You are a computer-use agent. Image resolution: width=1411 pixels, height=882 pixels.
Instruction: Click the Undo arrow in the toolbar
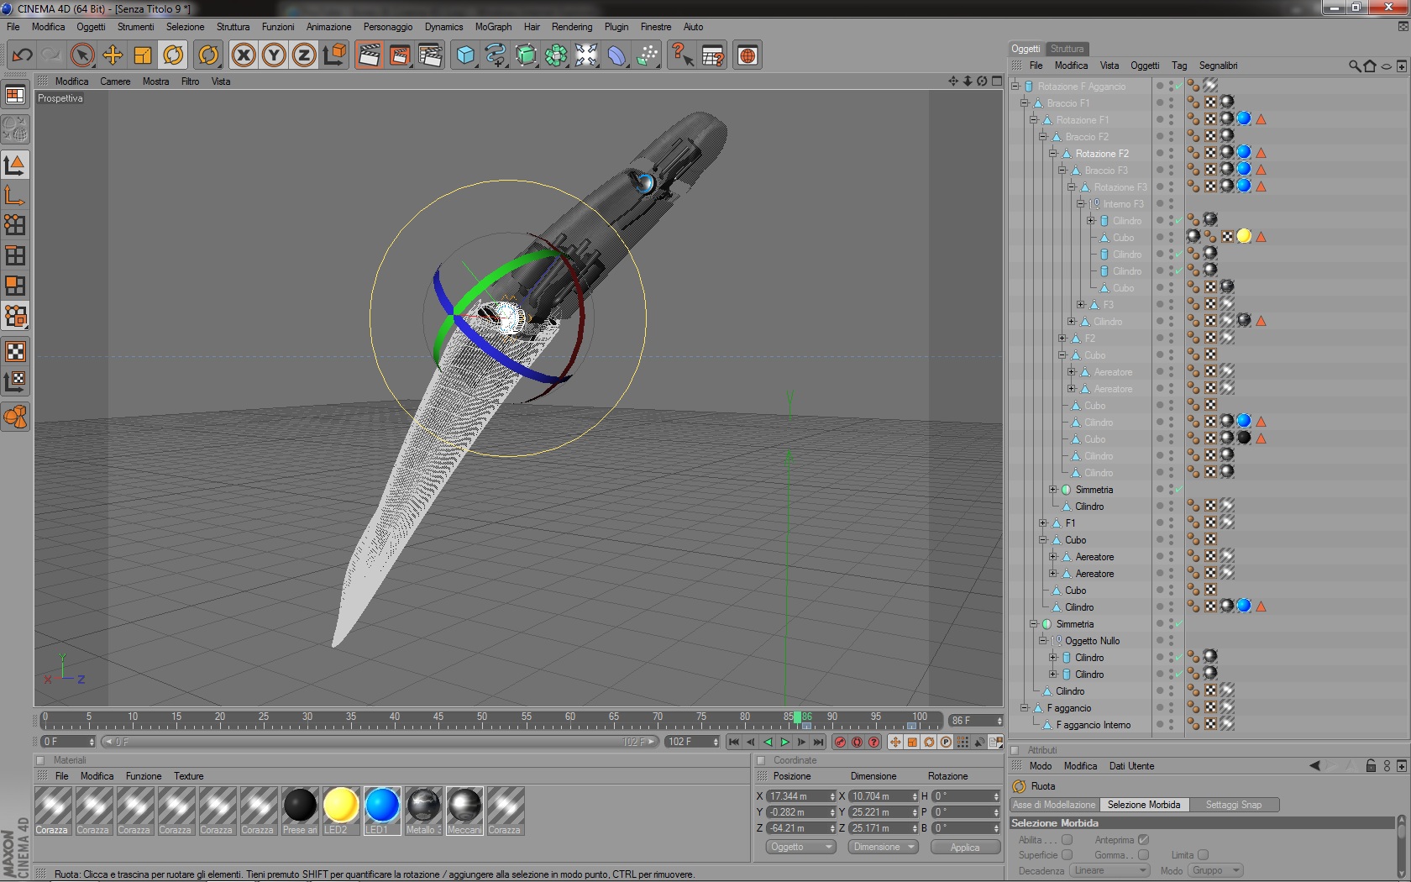(x=23, y=55)
